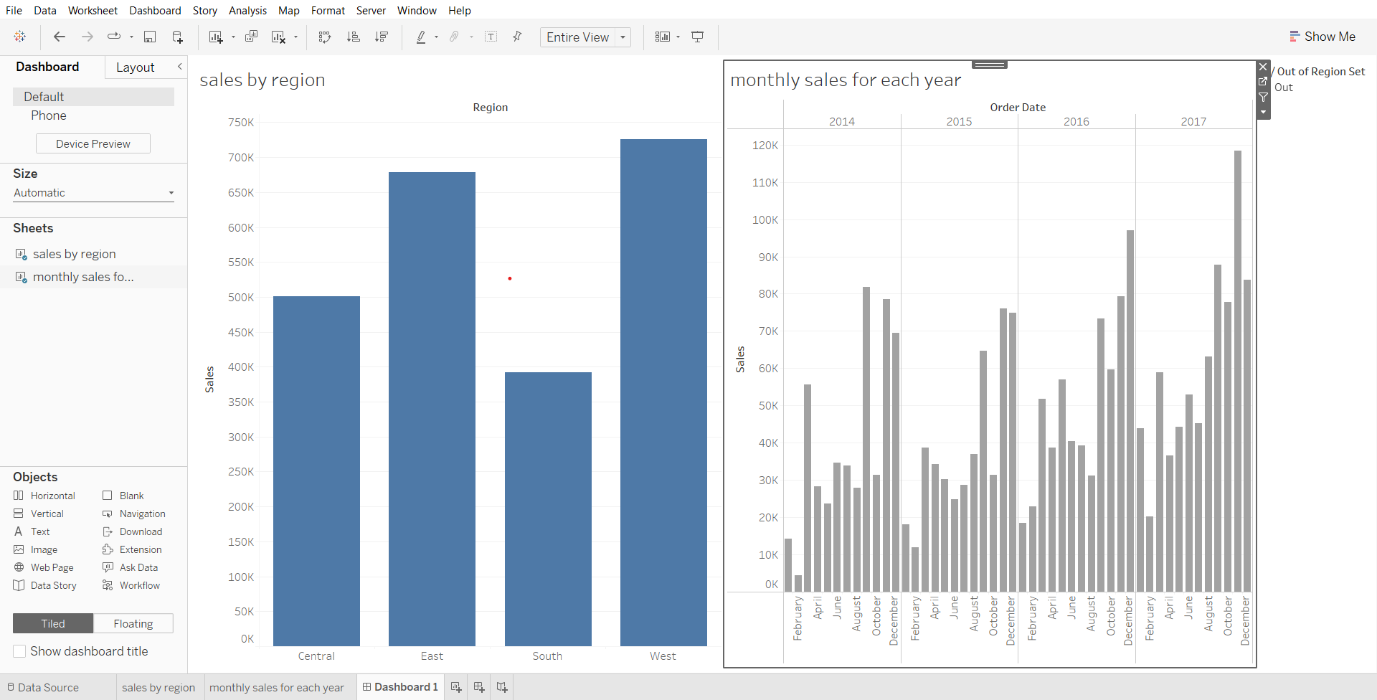Viewport: 1377px width, 700px height.
Task: Click the Show Me button
Action: [x=1322, y=37]
